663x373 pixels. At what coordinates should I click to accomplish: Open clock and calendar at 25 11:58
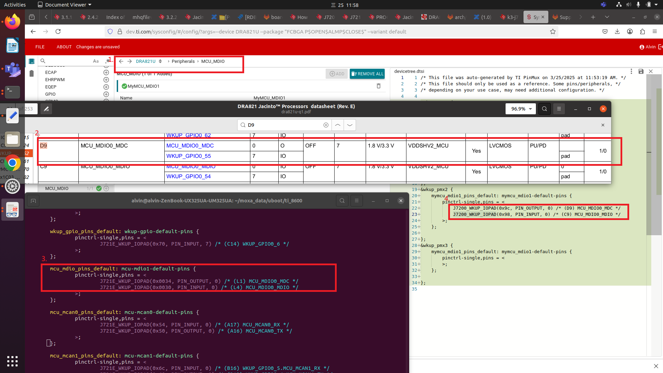coord(345,5)
